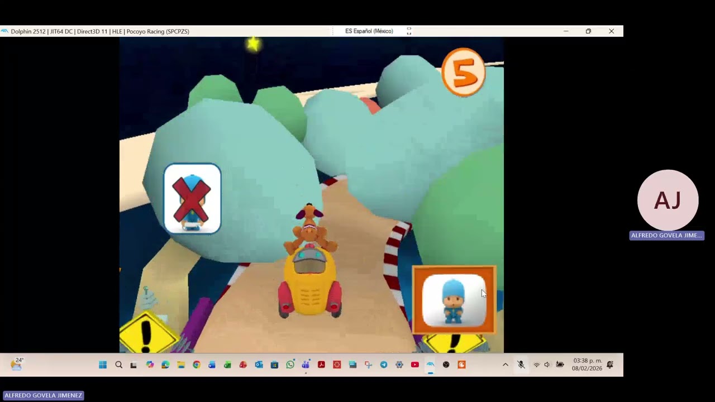Open Outlook from the taskbar
Viewport: 715px width, 402px height.
pyautogui.click(x=259, y=365)
